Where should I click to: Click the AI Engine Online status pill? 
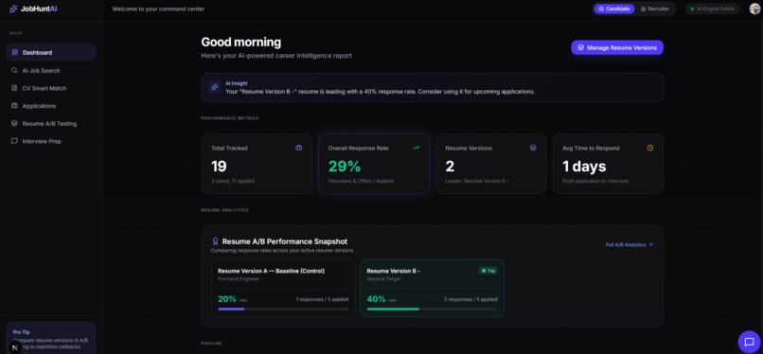(x=713, y=9)
